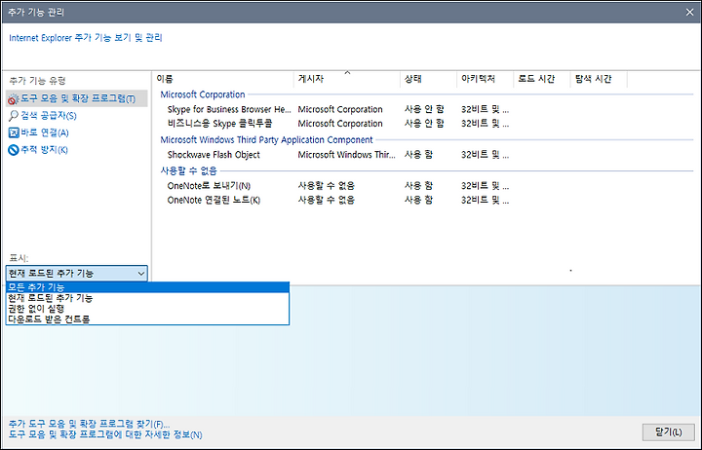The height and width of the screenshot is (450, 702).
Task: Select 비즈니스용 Skype 클릭투콜 row
Action: coord(422,124)
